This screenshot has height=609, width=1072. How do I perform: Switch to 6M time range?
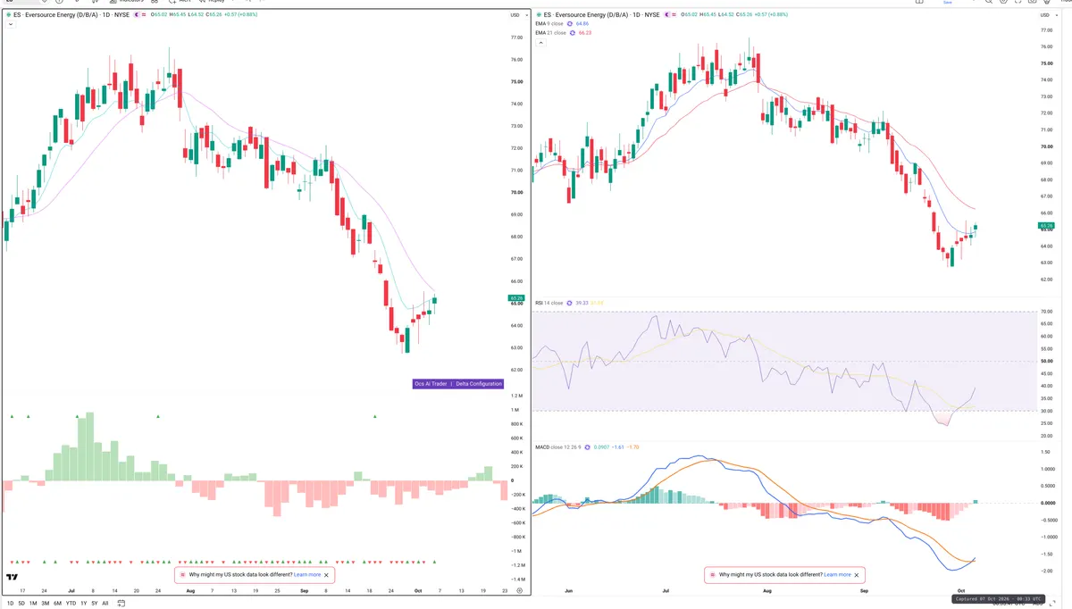click(x=57, y=604)
